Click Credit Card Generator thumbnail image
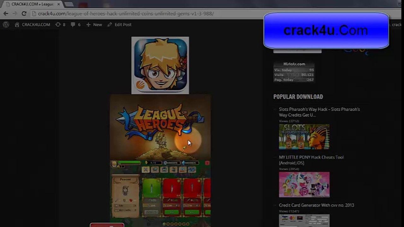Viewport: 404px width, 227px height. click(x=304, y=221)
